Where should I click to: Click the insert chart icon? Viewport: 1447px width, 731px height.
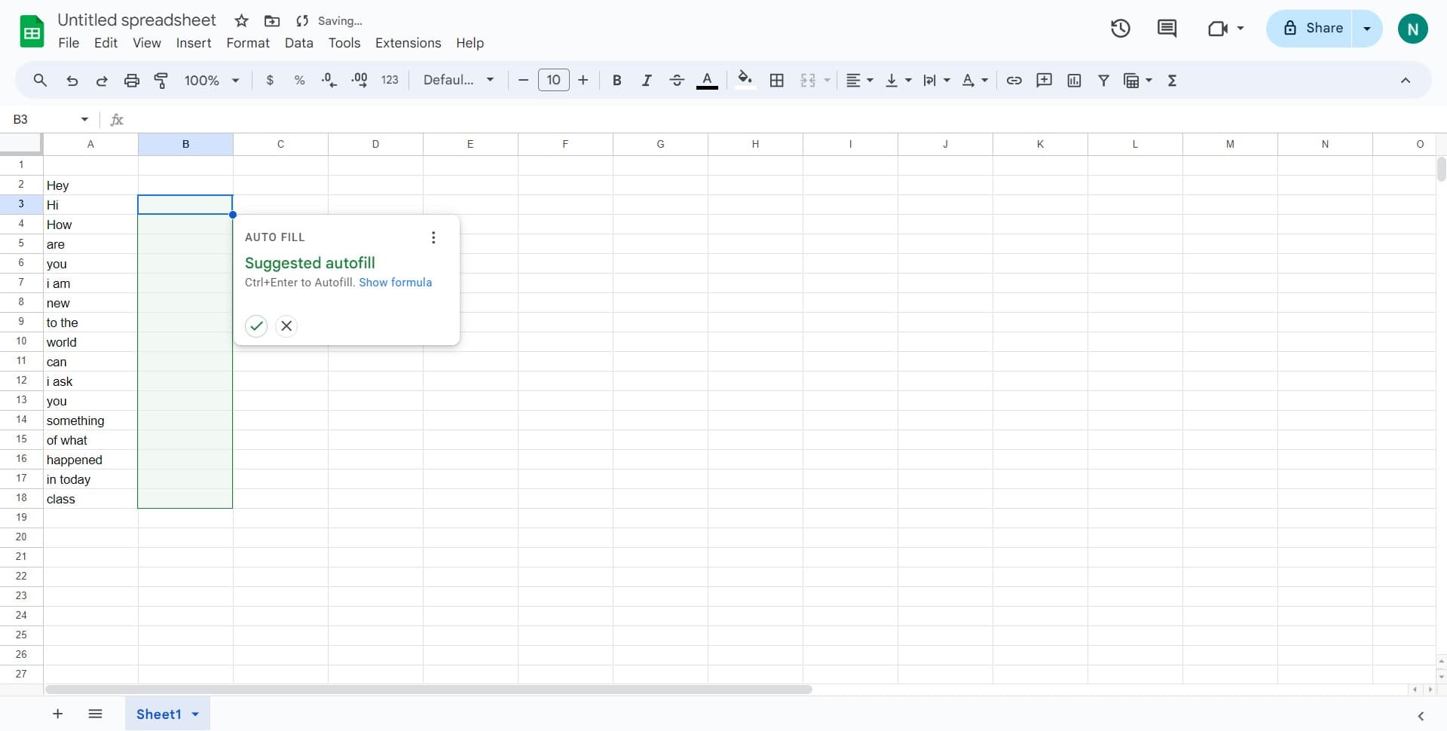click(x=1074, y=81)
